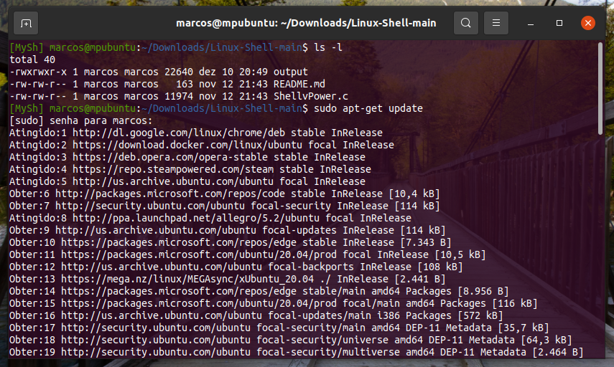Click the Obter:18 focal-security/universe line

click(291, 340)
